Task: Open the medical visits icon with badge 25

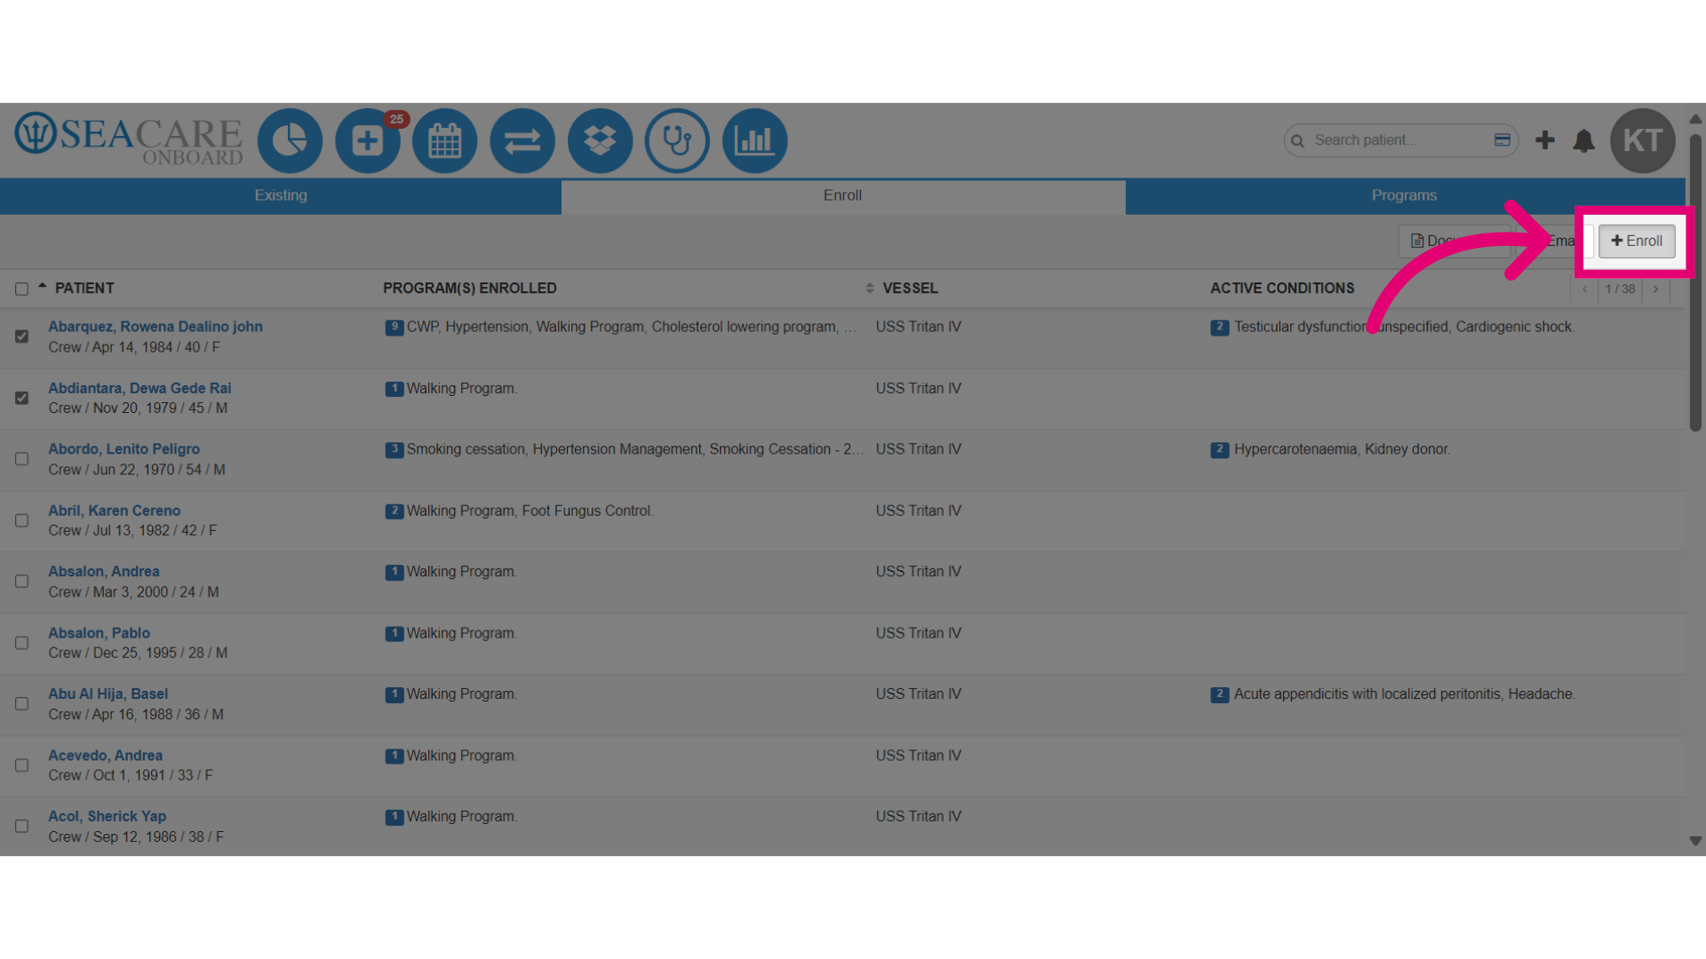Action: pyautogui.click(x=368, y=140)
